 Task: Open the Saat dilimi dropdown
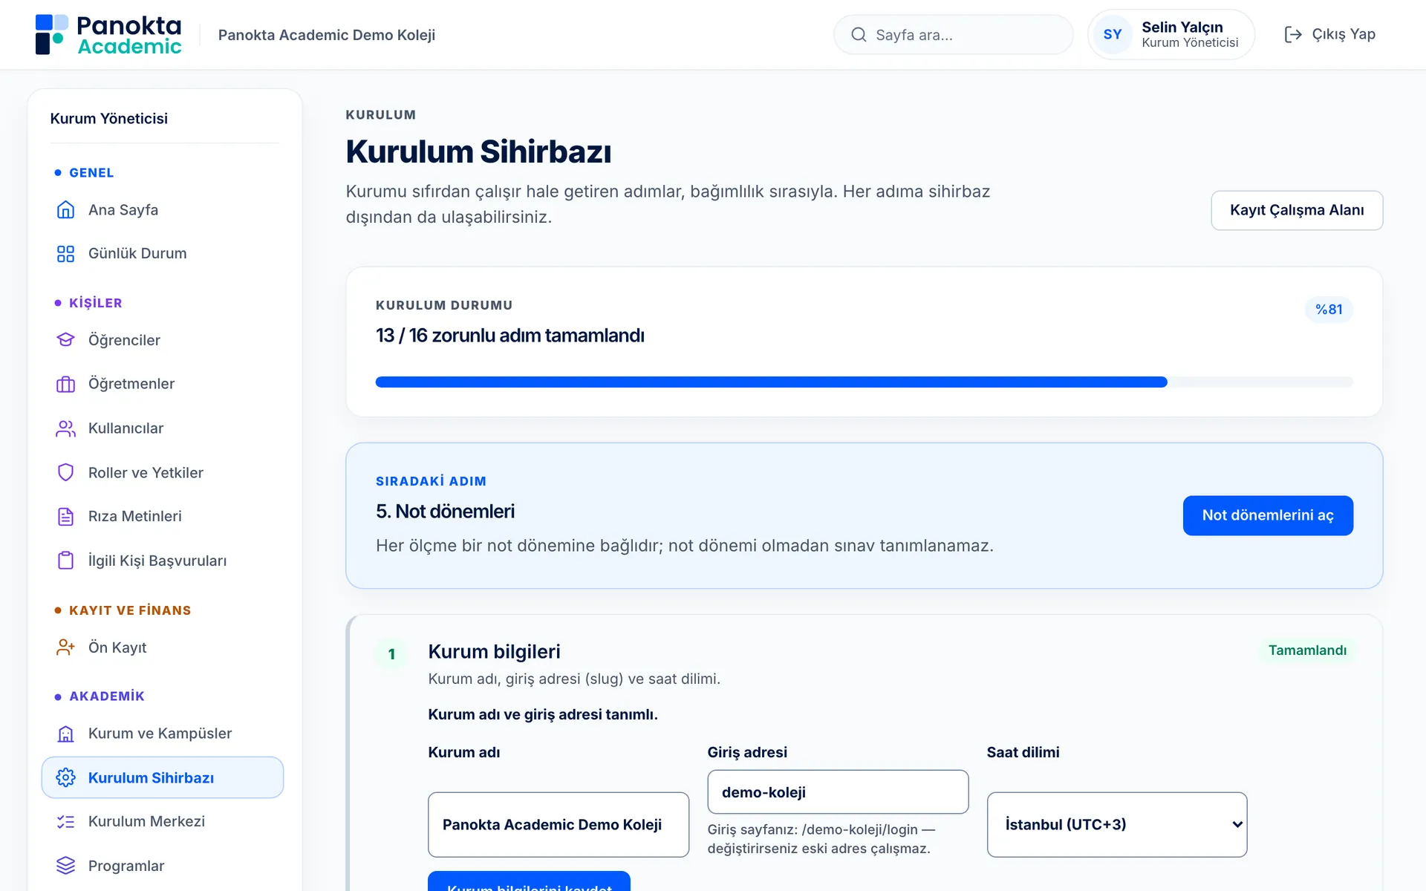pyautogui.click(x=1117, y=825)
